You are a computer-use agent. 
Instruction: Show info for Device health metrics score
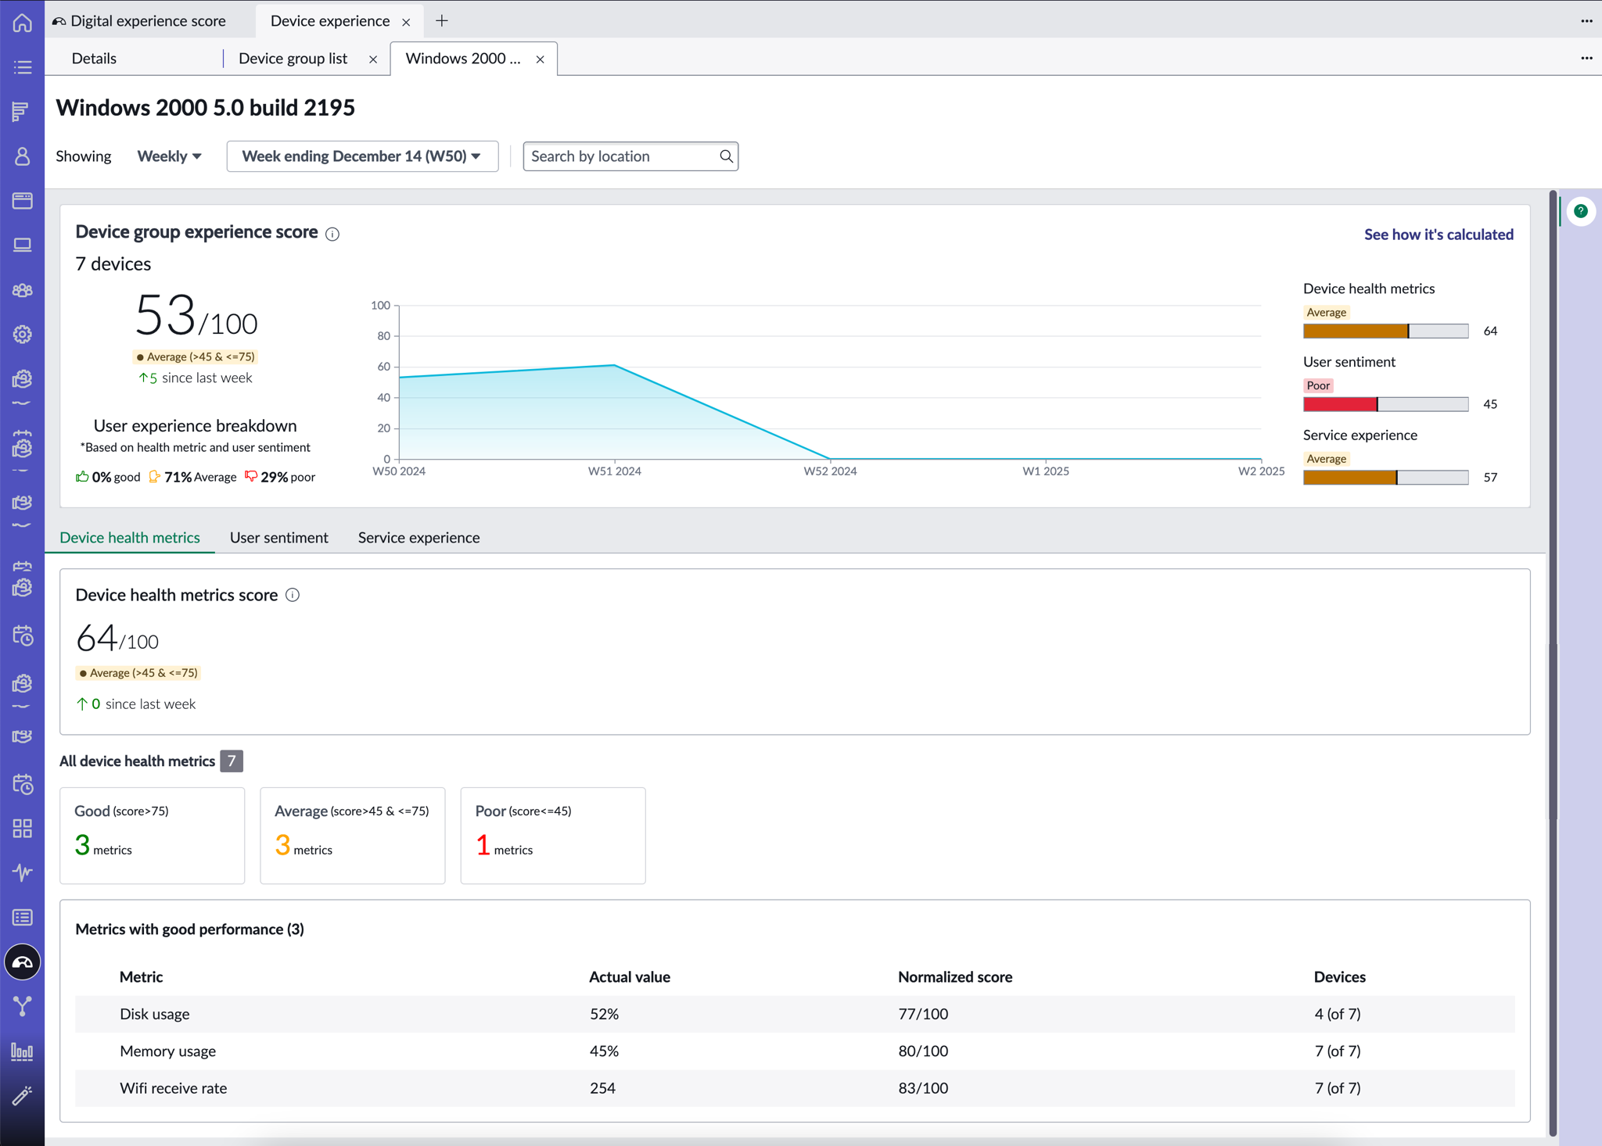point(293,595)
